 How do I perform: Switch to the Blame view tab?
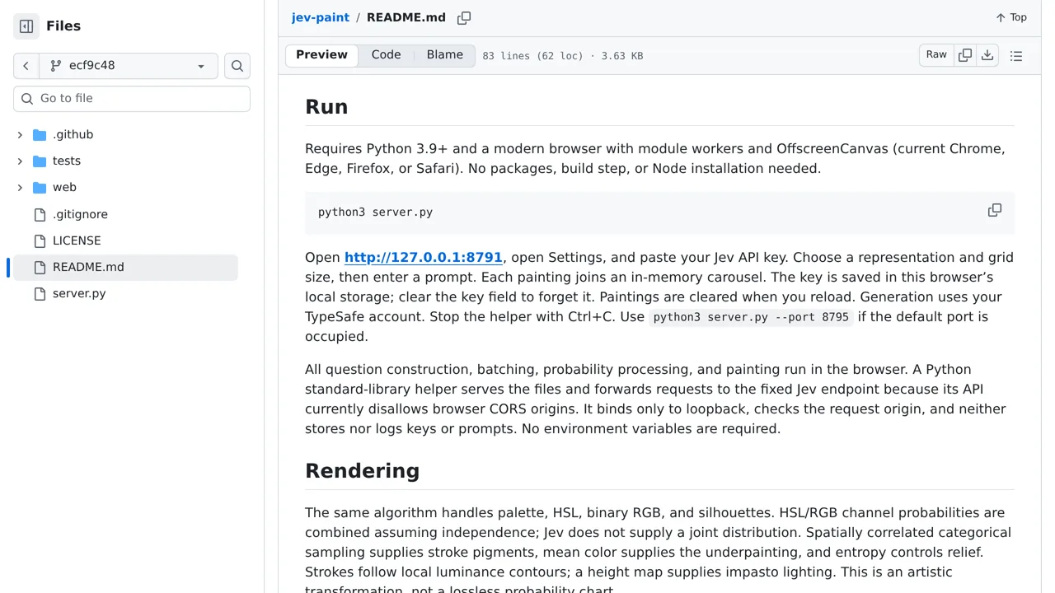point(445,55)
